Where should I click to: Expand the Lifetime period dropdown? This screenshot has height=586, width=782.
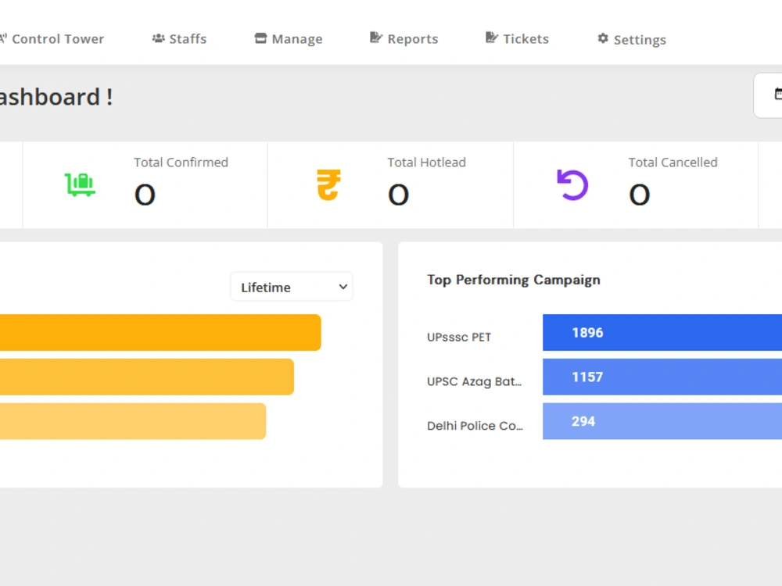point(292,287)
